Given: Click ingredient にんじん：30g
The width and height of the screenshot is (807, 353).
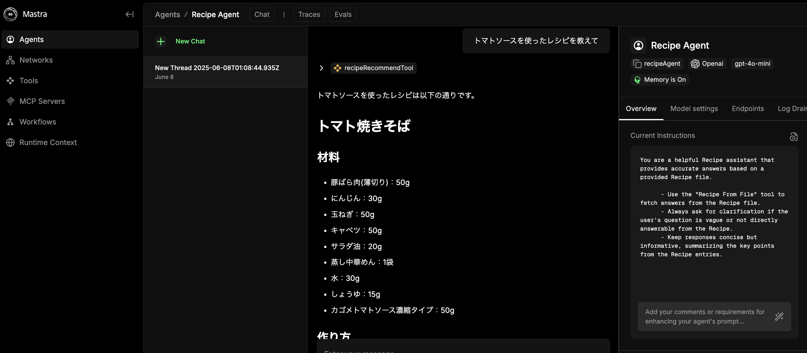Looking at the screenshot, I should click(x=356, y=199).
